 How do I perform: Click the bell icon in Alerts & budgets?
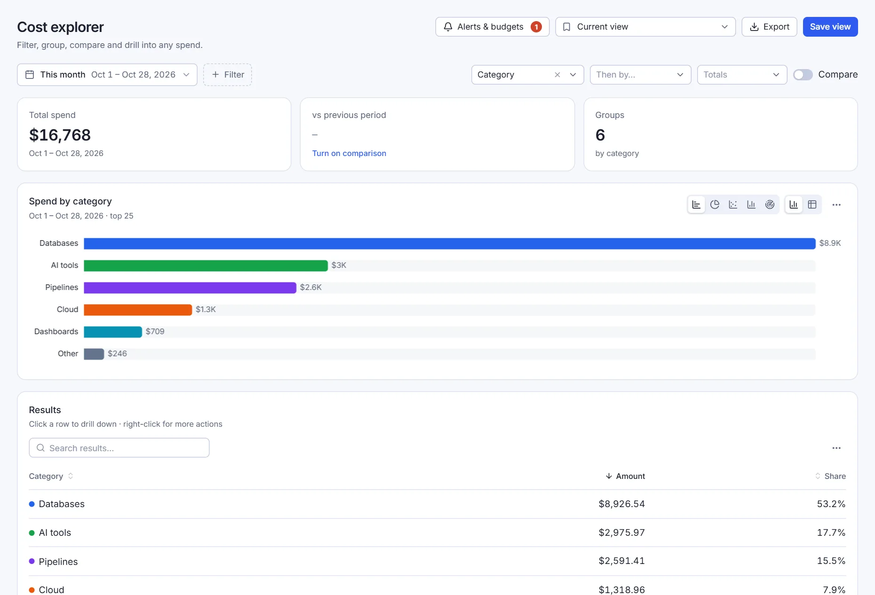pos(448,27)
